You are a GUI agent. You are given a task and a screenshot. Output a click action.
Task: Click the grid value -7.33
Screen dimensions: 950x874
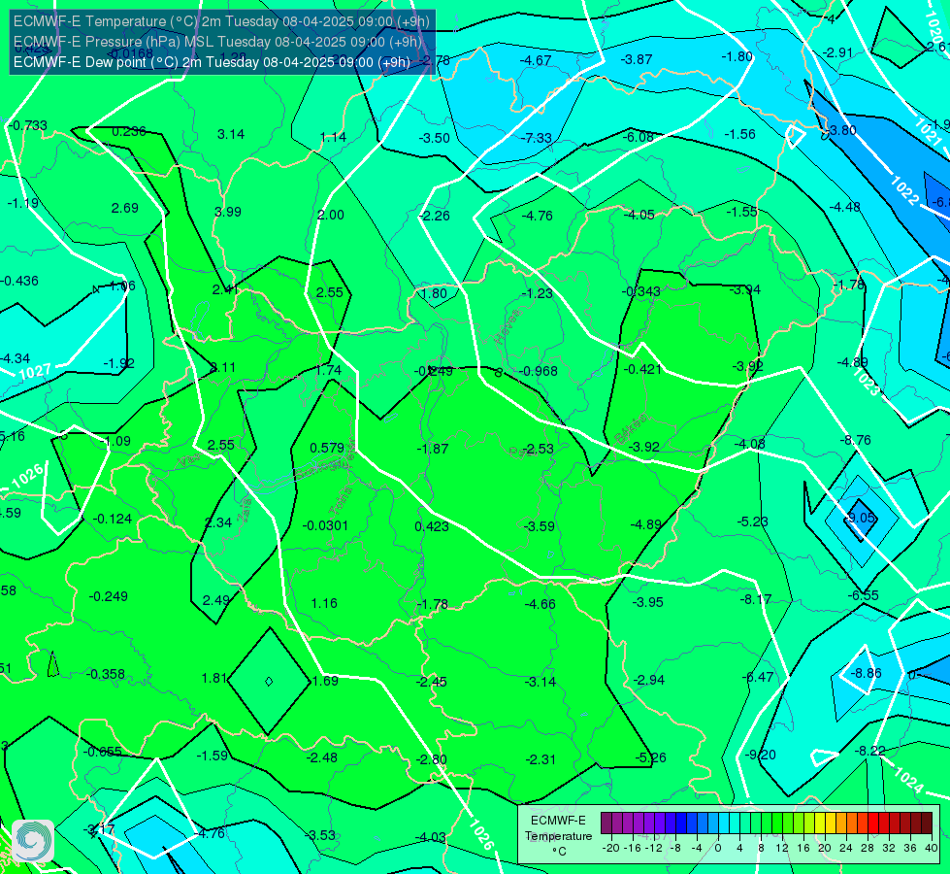537,138
